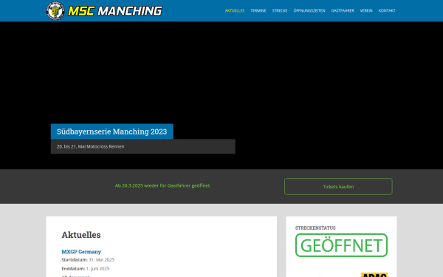443x277 pixels.
Task: Select the Startdatum 31. Mai 2025 line
Action: point(88,260)
